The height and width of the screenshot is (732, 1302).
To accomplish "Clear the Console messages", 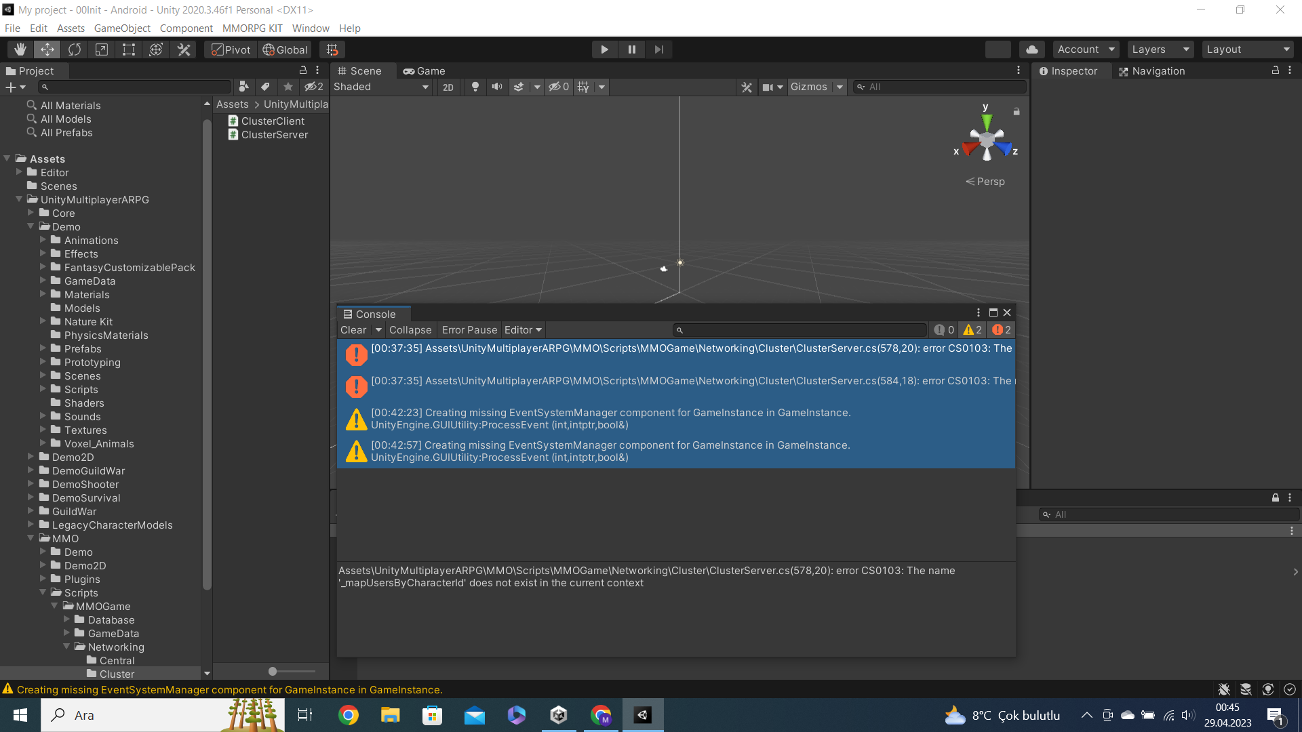I will click(x=353, y=330).
